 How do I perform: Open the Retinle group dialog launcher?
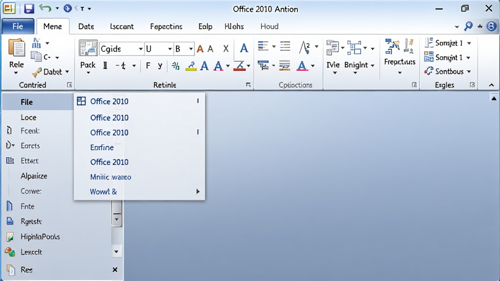click(248, 85)
